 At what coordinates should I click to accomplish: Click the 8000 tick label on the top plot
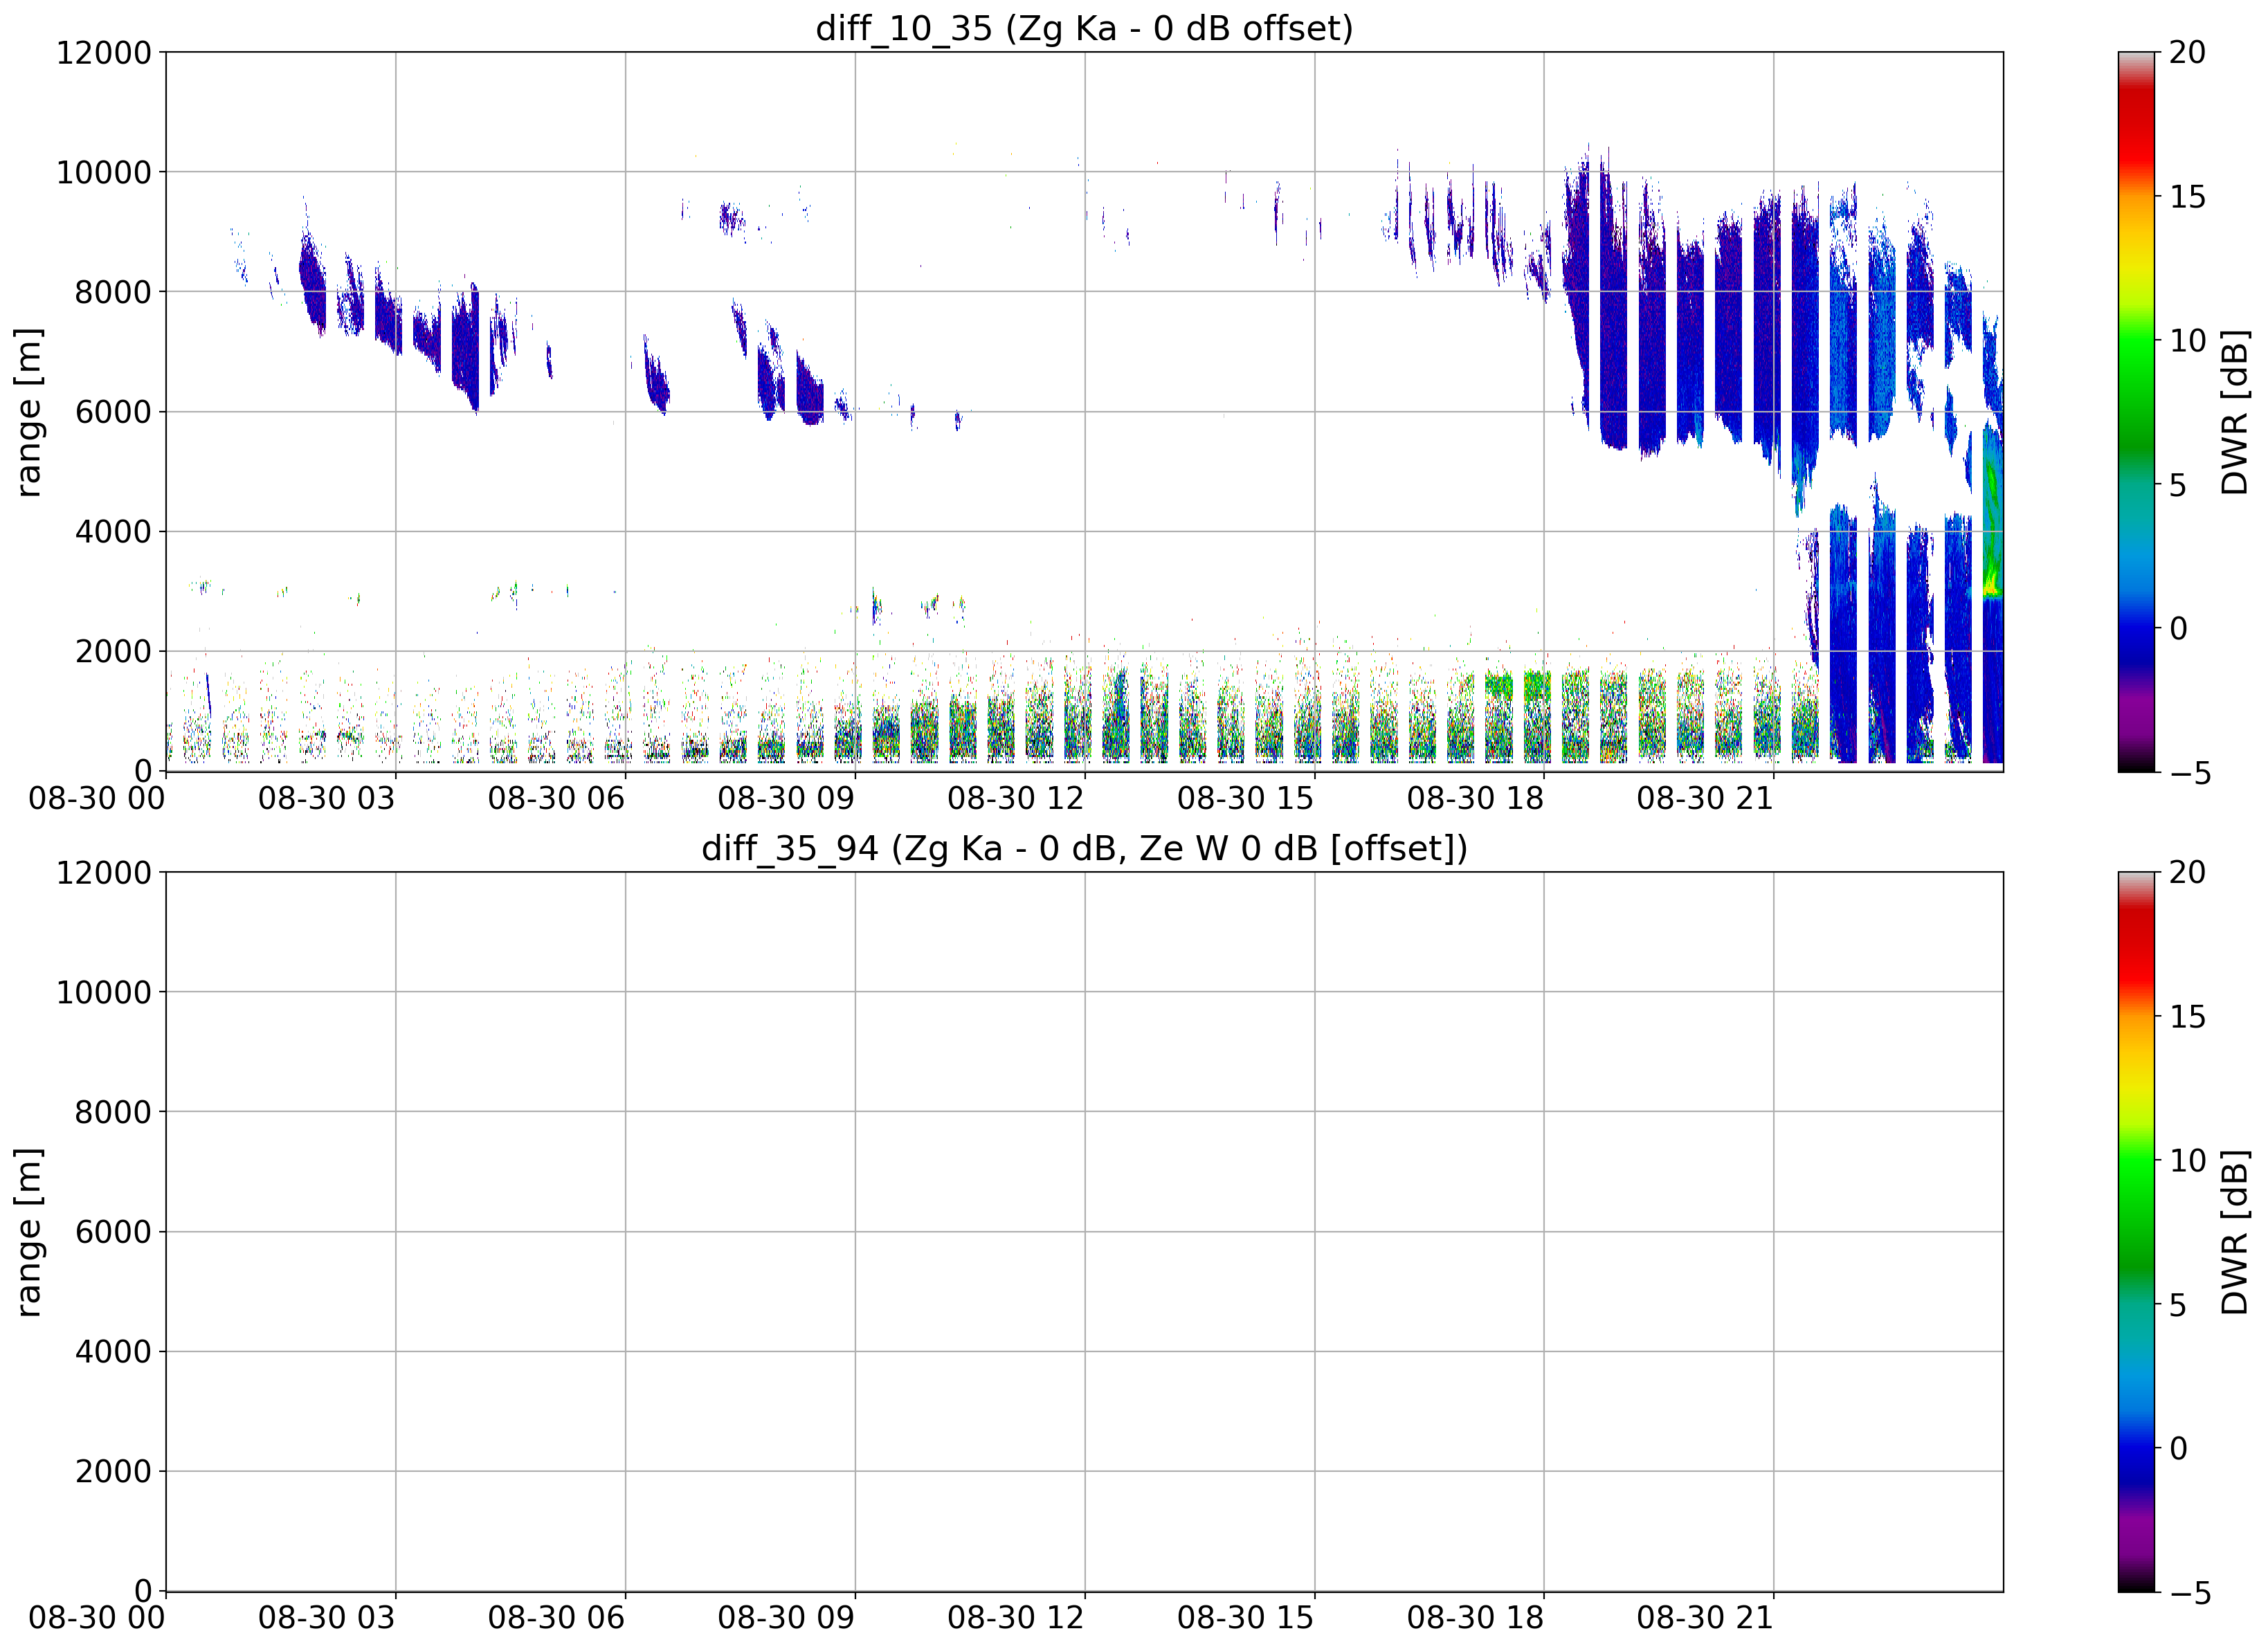click(113, 293)
